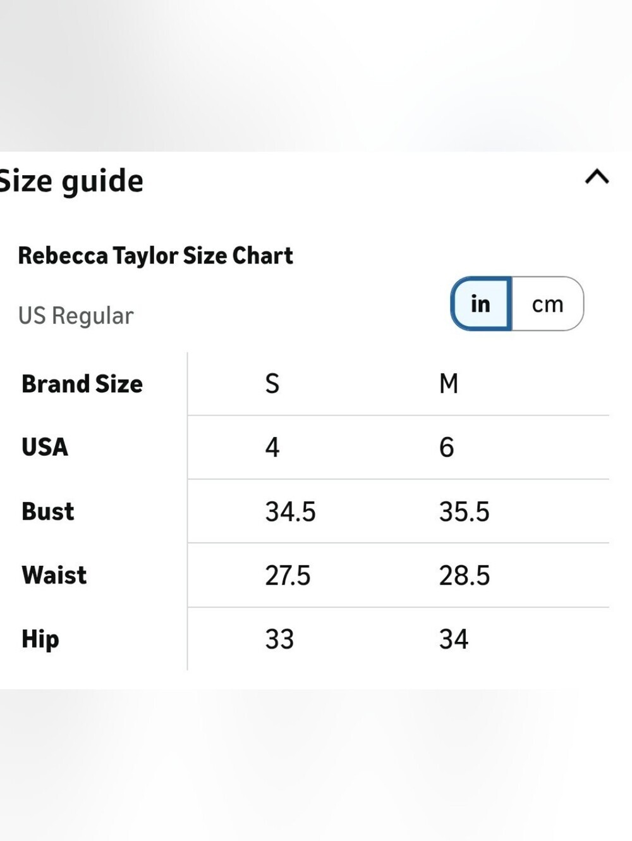Click the Waist row header
The width and height of the screenshot is (632, 841).
coord(54,575)
